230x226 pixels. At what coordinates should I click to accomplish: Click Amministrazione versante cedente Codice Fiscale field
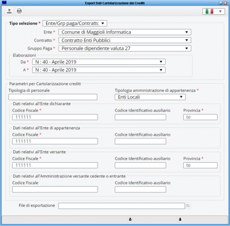55,189
